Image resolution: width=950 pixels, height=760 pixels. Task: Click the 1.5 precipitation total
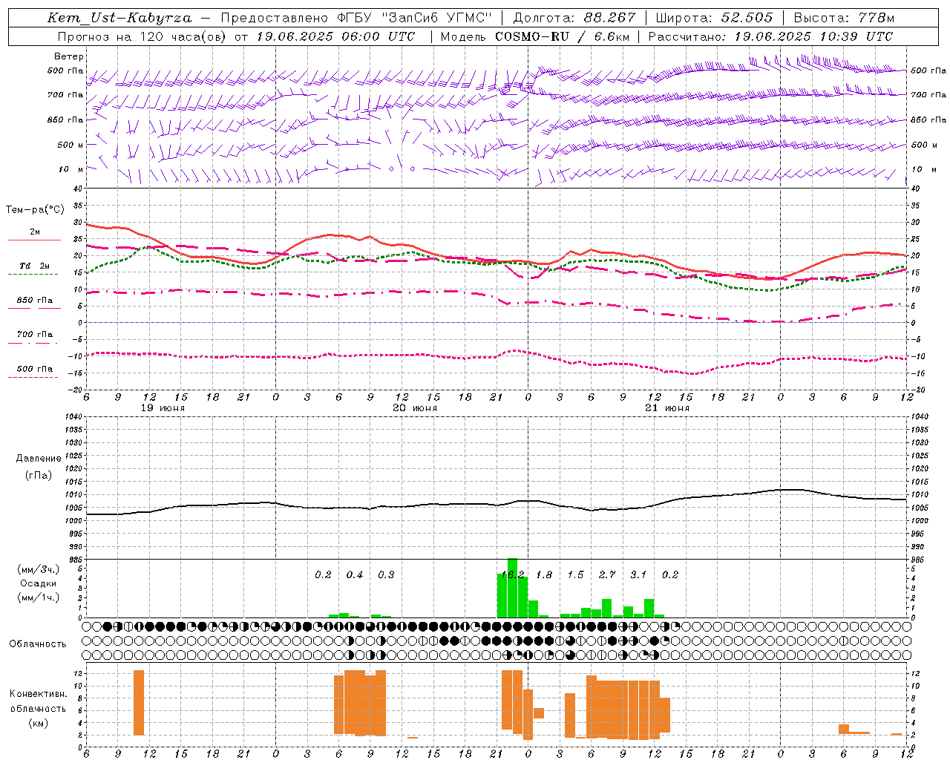point(575,575)
